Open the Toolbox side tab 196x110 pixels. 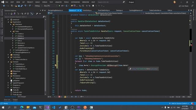(2, 32)
